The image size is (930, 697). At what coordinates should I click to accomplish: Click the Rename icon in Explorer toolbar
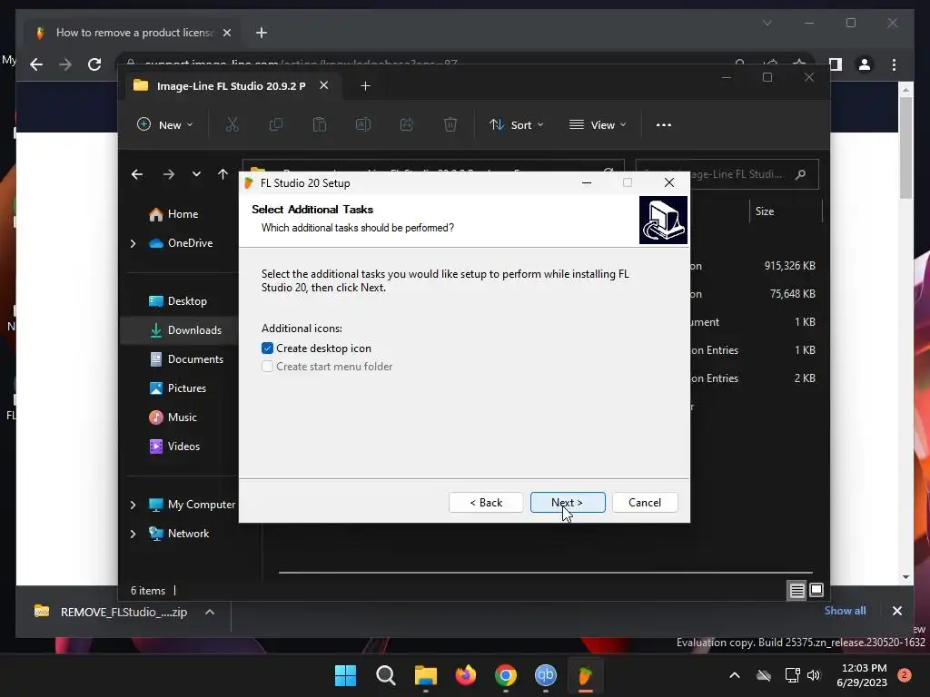363,124
